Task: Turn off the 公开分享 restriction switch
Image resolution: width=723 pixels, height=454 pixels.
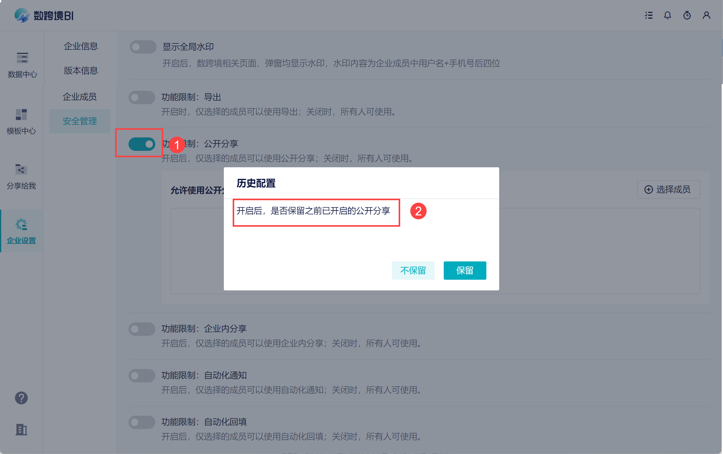Action: click(142, 144)
